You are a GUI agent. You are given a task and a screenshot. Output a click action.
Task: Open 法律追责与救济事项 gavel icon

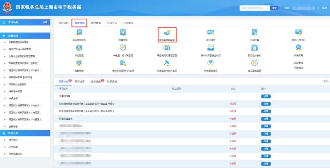point(167,63)
